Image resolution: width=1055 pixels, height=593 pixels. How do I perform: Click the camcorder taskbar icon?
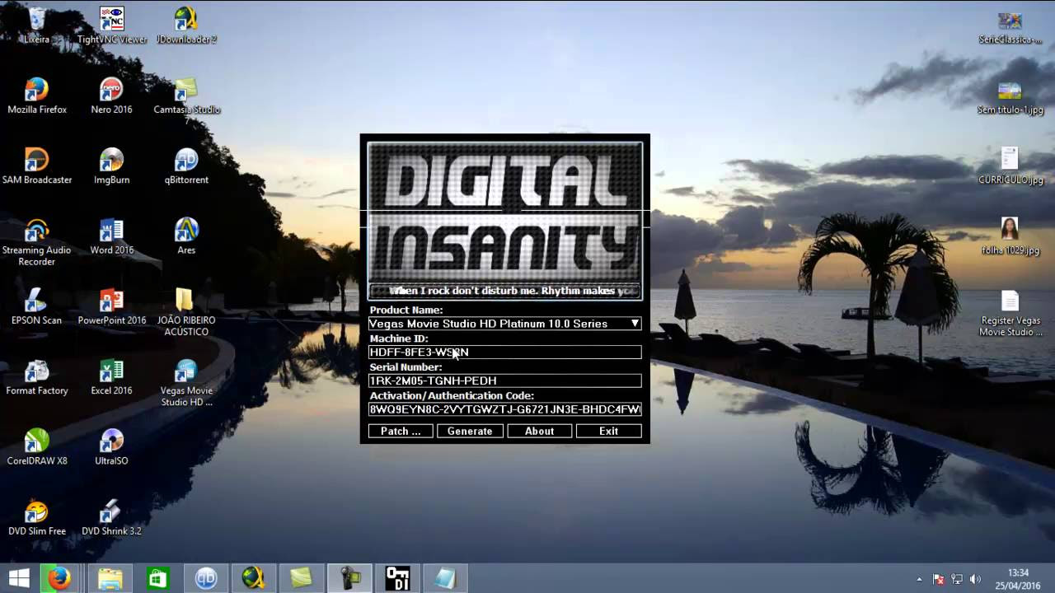350,578
